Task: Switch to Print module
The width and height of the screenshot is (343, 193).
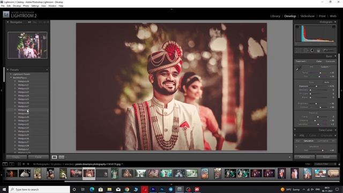Action: point(322,16)
